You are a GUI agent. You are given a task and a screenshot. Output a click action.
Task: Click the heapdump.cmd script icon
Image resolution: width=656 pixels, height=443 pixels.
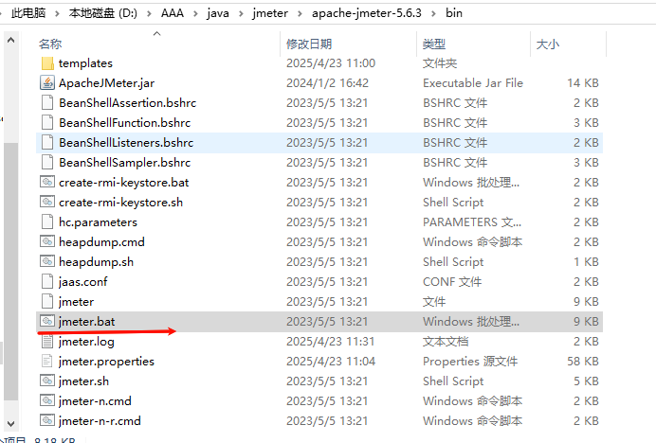point(47,241)
